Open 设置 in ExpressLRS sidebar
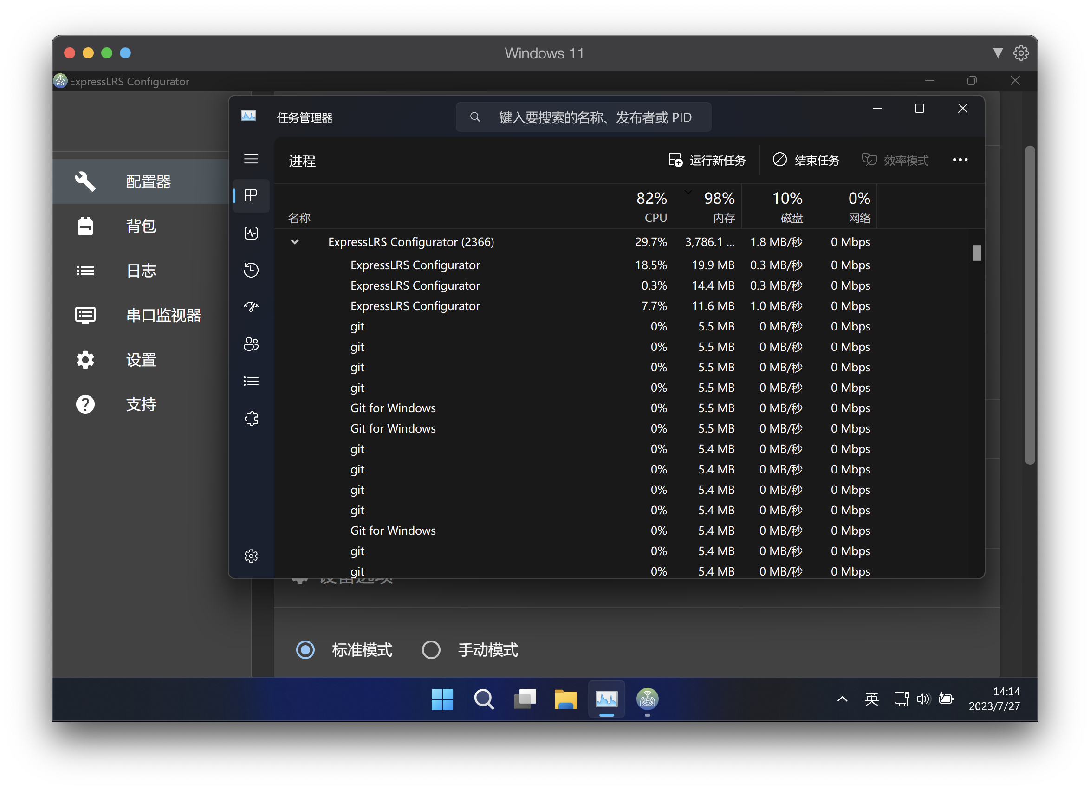This screenshot has height=790, width=1090. (x=140, y=360)
